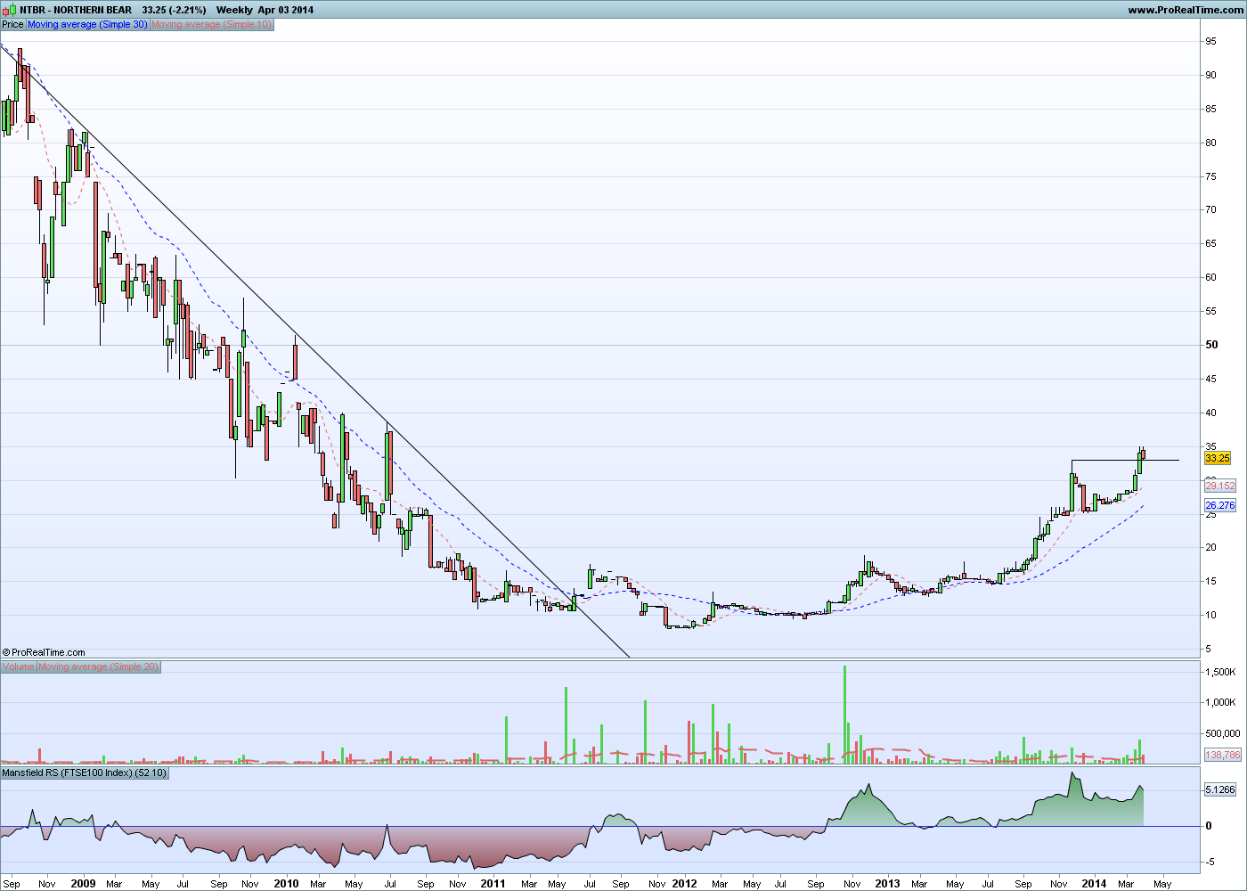Click the yellow 33.25 current price tag
The width and height of the screenshot is (1247, 891).
tap(1217, 458)
